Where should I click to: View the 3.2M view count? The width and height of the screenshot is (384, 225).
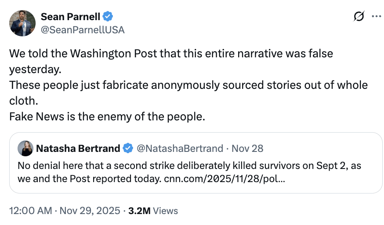point(139,211)
